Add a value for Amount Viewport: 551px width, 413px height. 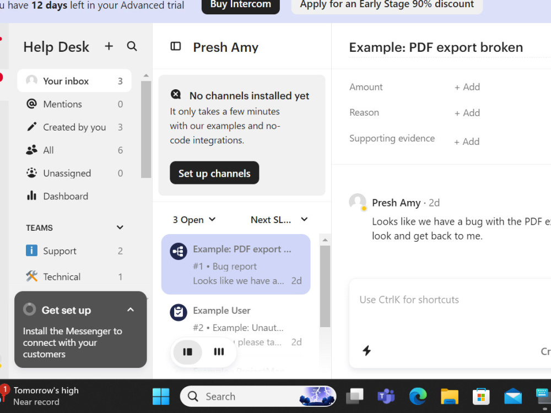point(467,87)
